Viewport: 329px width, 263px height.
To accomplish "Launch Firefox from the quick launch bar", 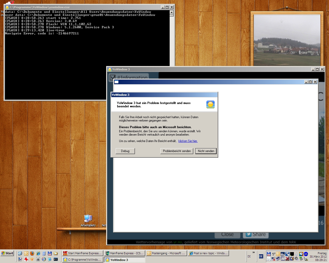I will pyautogui.click(x=32, y=253).
